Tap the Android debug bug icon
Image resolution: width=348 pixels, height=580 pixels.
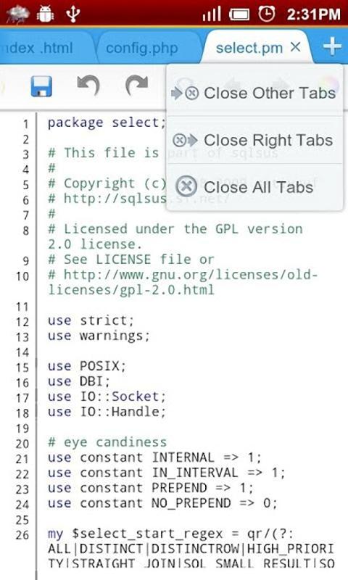tap(46, 14)
